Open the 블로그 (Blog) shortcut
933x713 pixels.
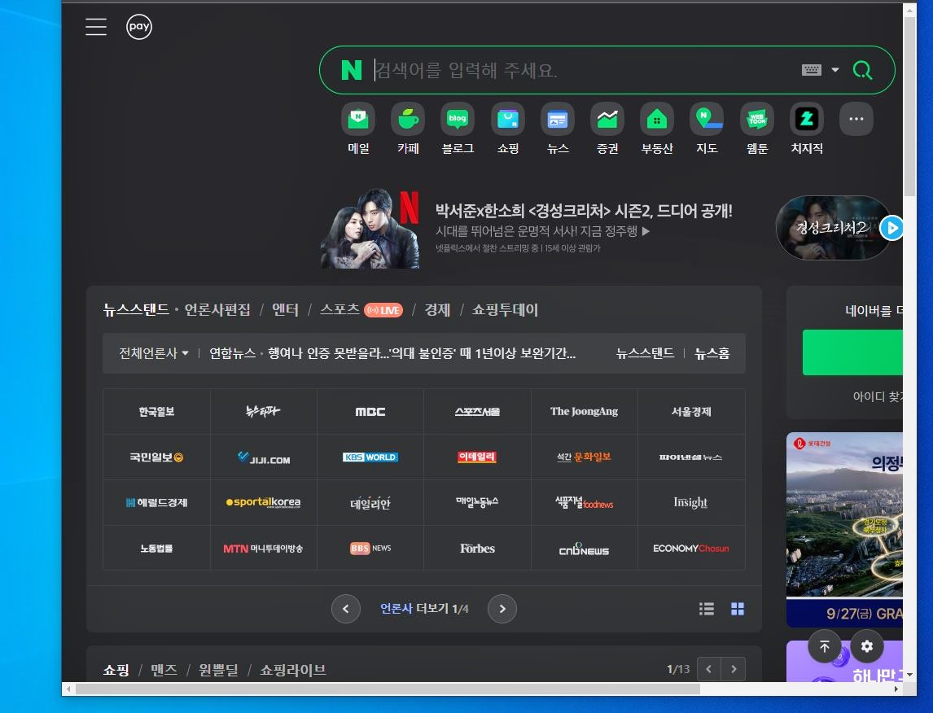click(458, 129)
